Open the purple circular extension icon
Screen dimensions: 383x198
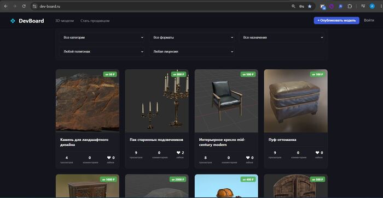point(332,7)
